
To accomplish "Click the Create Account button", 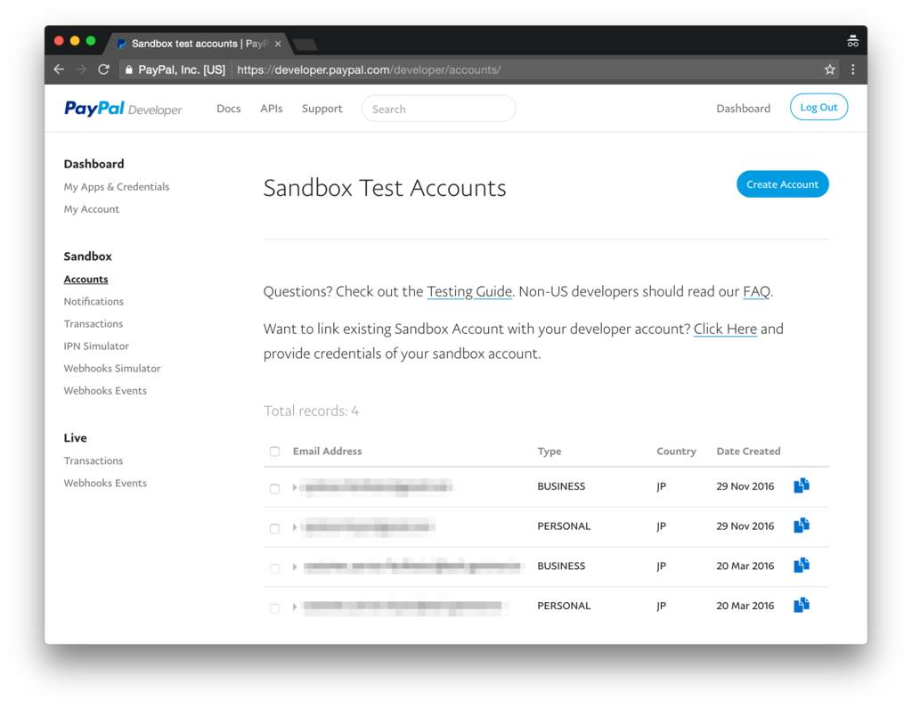I will pyautogui.click(x=782, y=184).
